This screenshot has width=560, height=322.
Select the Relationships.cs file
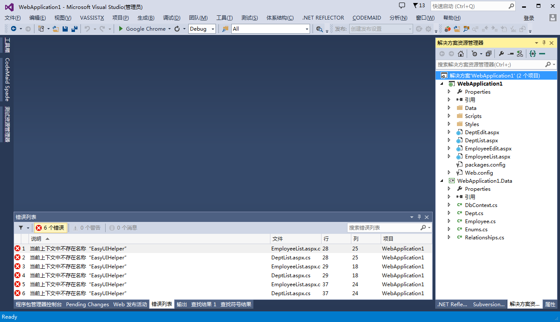[484, 237]
